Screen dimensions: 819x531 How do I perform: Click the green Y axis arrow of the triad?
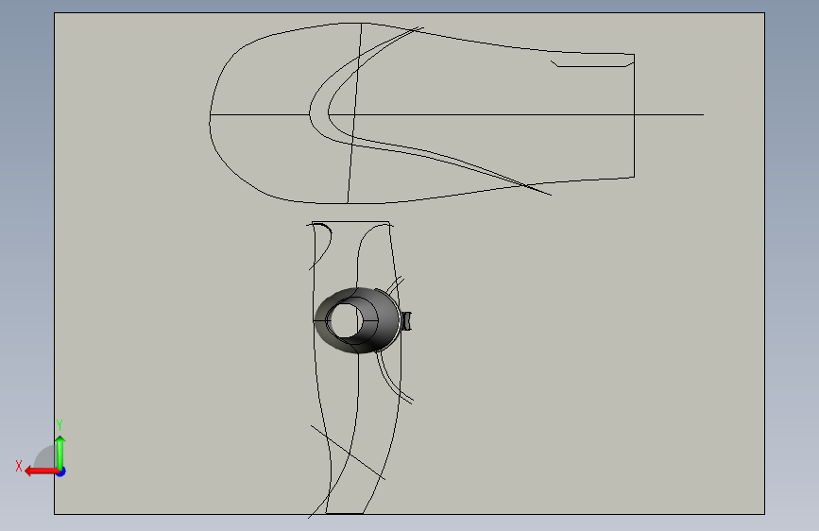60,453
